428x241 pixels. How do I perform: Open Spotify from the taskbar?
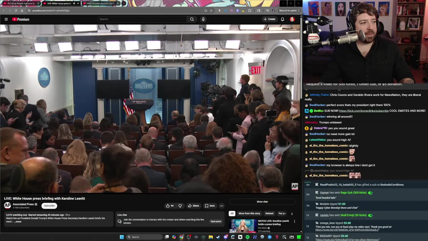pyautogui.click(x=247, y=237)
